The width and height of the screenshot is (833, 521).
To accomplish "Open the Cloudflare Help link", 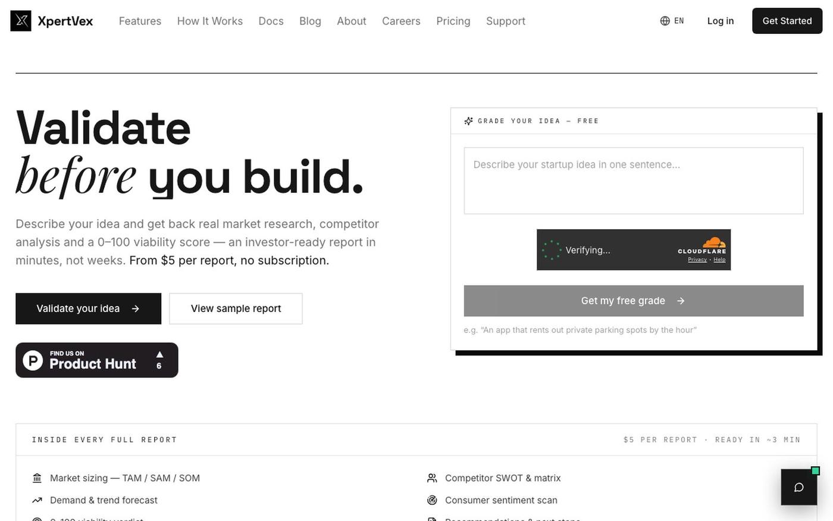I will tap(720, 260).
